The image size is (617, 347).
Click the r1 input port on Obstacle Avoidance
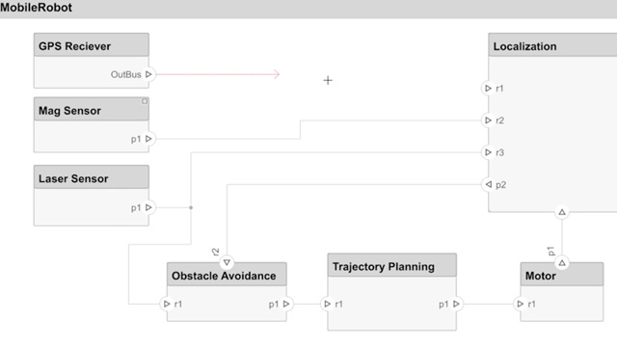167,304
